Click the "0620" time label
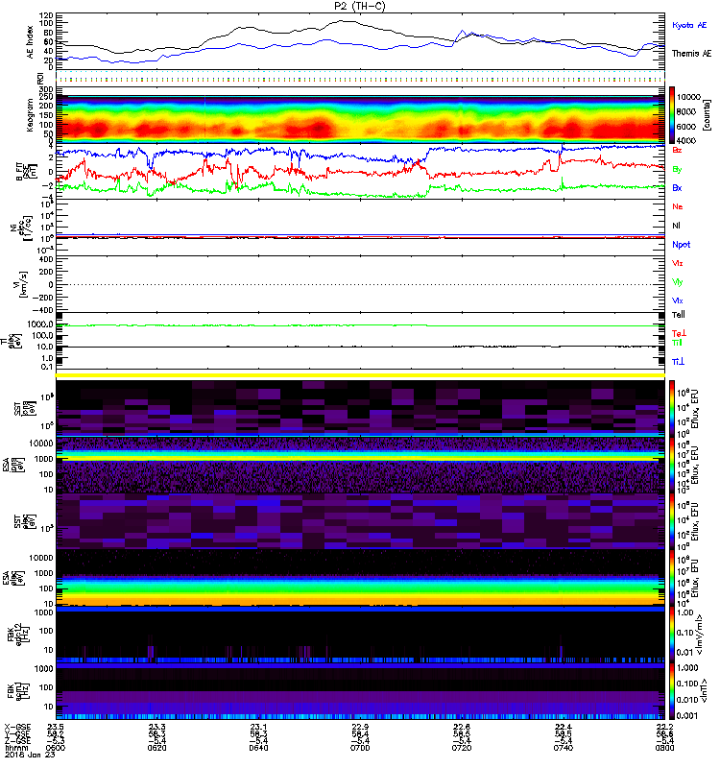This screenshot has height=768, width=720. point(157,748)
